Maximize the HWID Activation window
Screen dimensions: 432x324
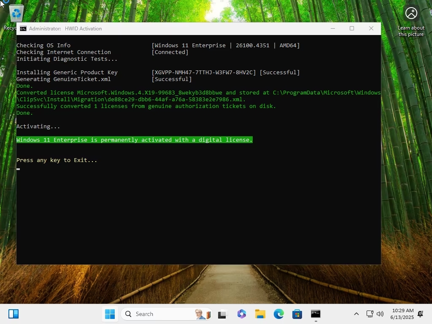click(x=352, y=28)
